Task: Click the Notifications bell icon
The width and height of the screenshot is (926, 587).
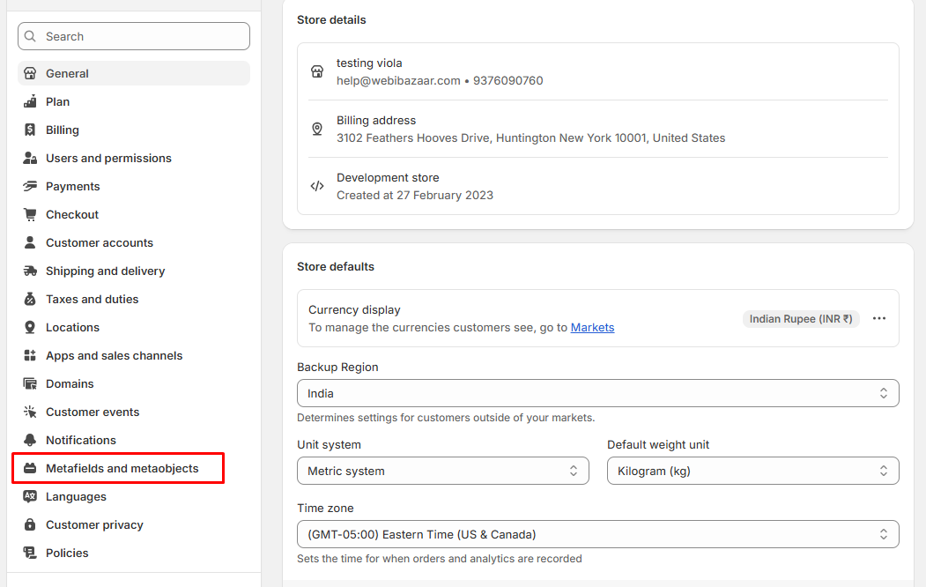Action: [30, 440]
